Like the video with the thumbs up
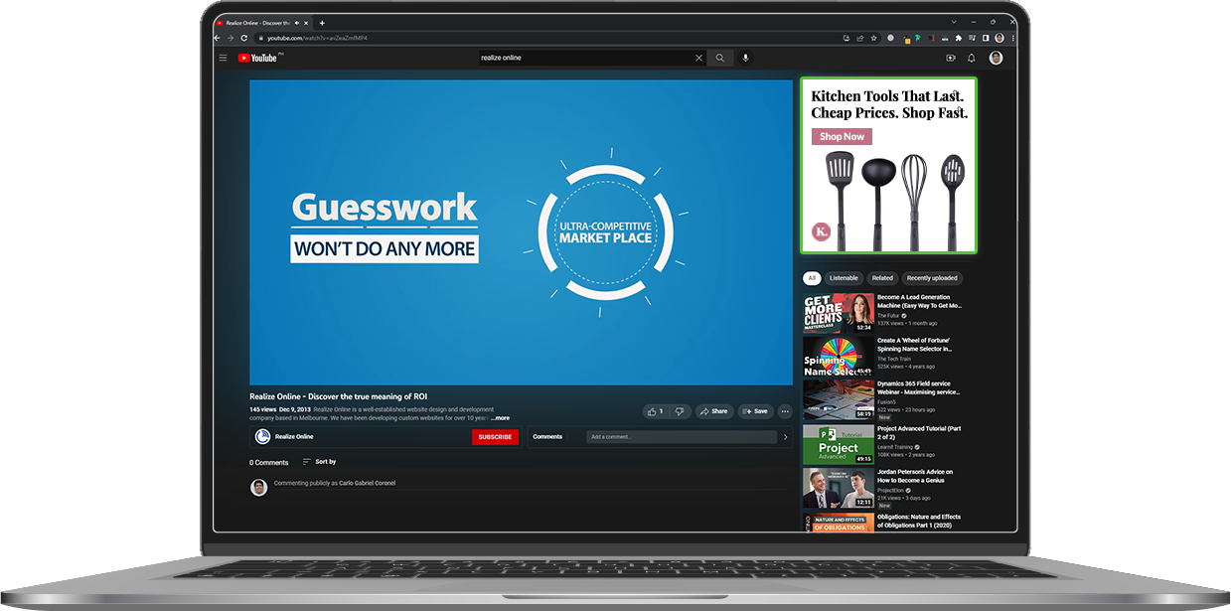The image size is (1231, 611). point(654,411)
